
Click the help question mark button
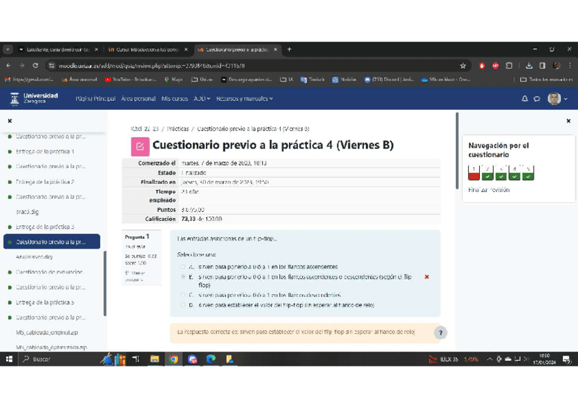tap(440, 332)
